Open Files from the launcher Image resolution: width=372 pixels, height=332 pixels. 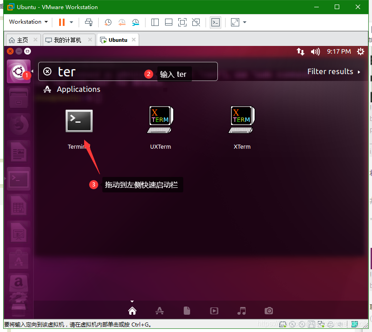pos(19,98)
